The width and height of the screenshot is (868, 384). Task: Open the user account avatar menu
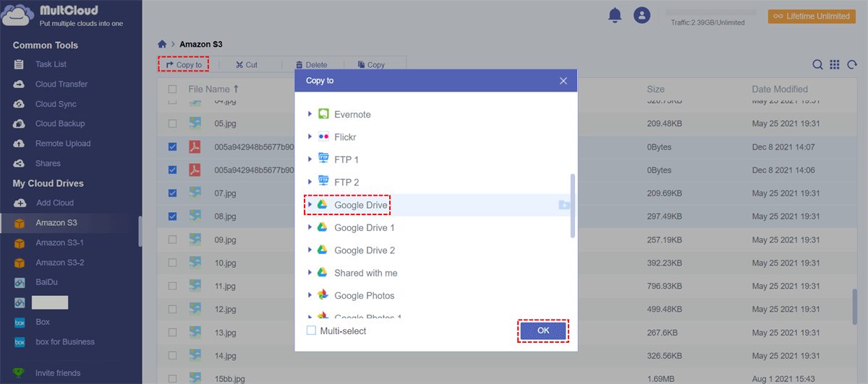(642, 14)
